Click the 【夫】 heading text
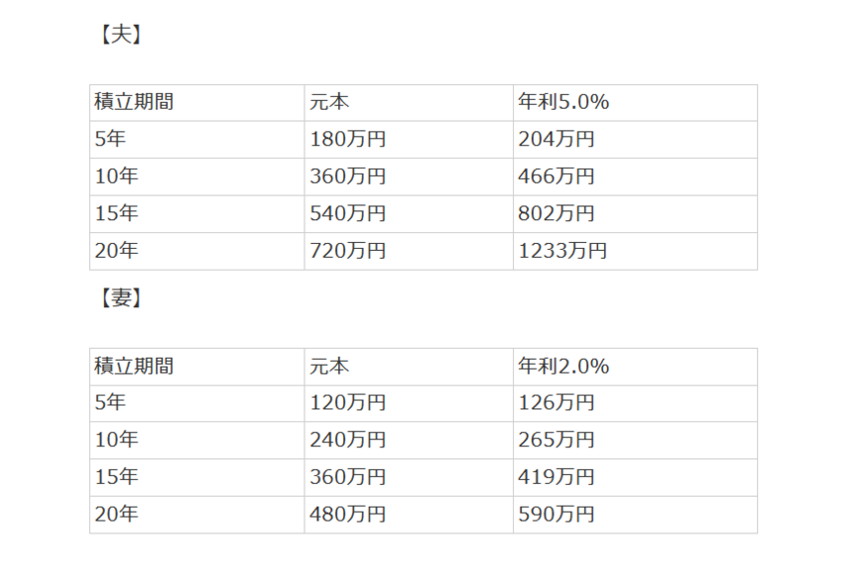The width and height of the screenshot is (863, 575). [x=120, y=36]
